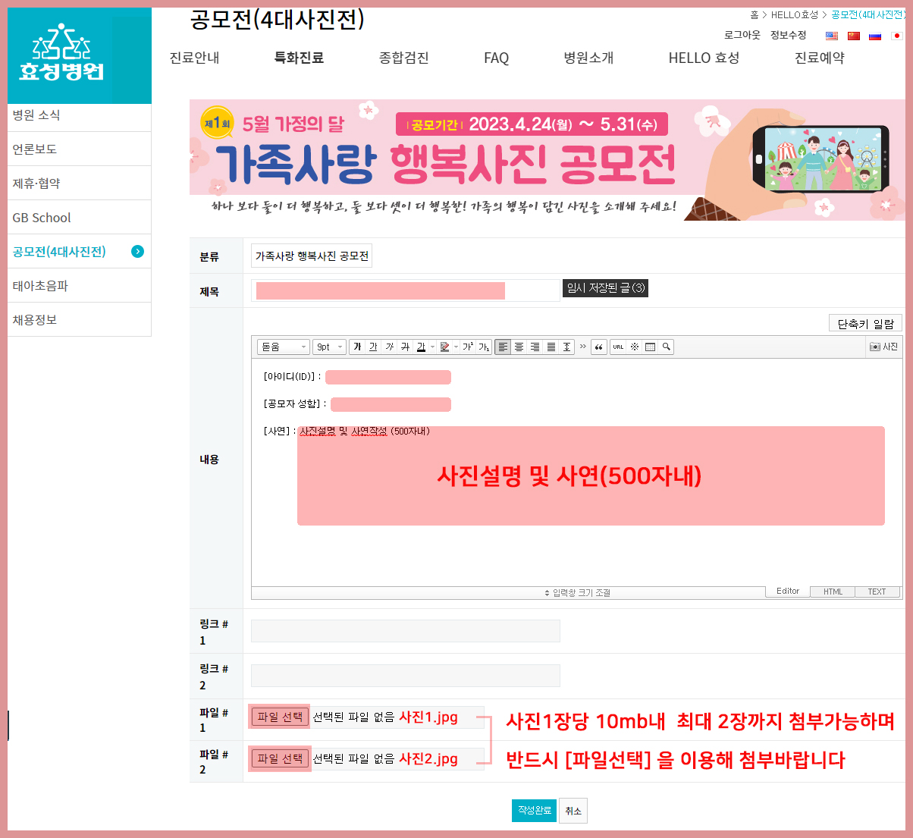
Task: Click the center align icon
Action: point(519,347)
